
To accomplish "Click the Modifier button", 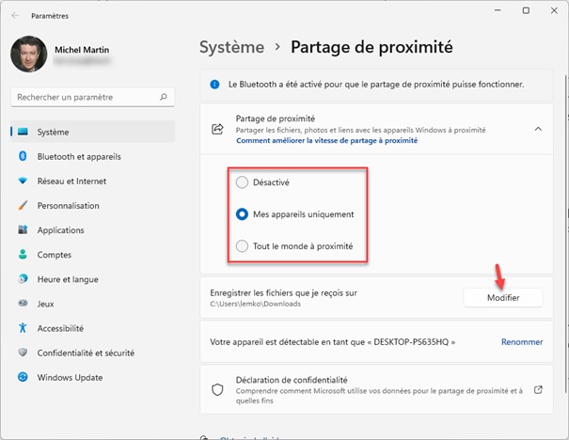I will pyautogui.click(x=503, y=297).
